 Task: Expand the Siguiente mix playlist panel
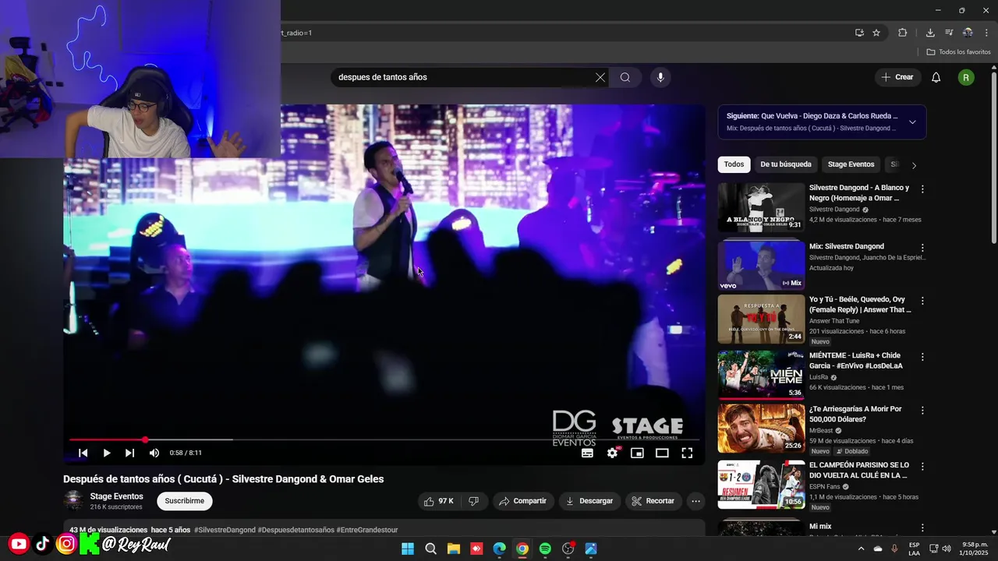point(912,122)
